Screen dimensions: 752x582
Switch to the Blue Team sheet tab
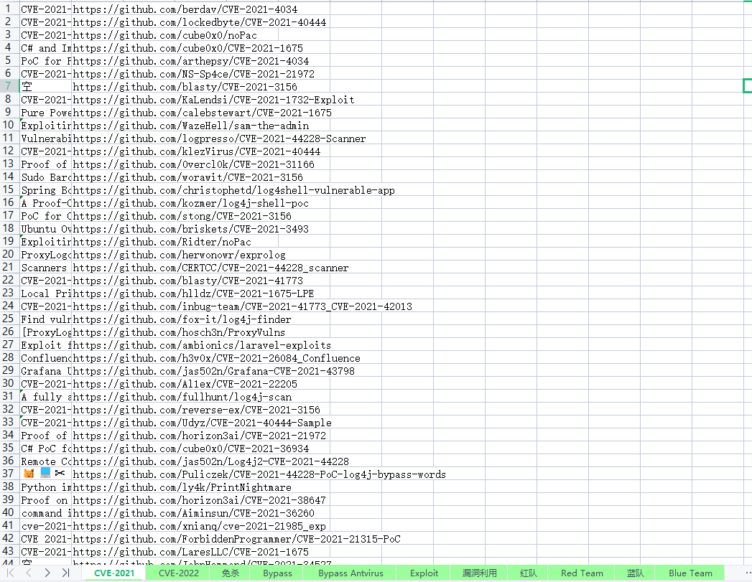690,573
